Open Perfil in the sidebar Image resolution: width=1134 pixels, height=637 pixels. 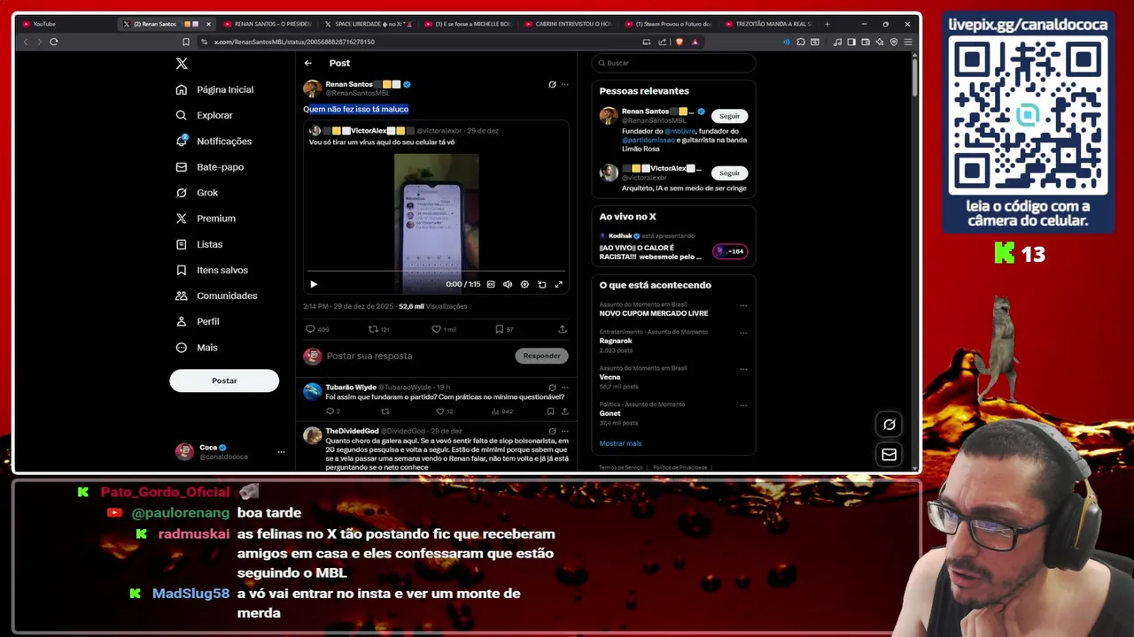point(198,321)
